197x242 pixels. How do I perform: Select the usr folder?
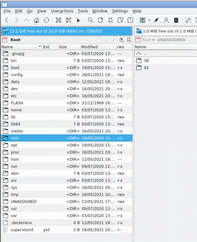(x=67, y=209)
